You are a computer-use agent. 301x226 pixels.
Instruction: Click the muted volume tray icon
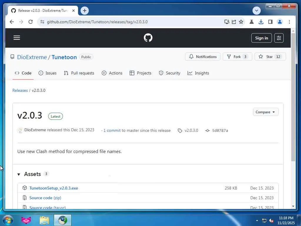tap(271, 221)
